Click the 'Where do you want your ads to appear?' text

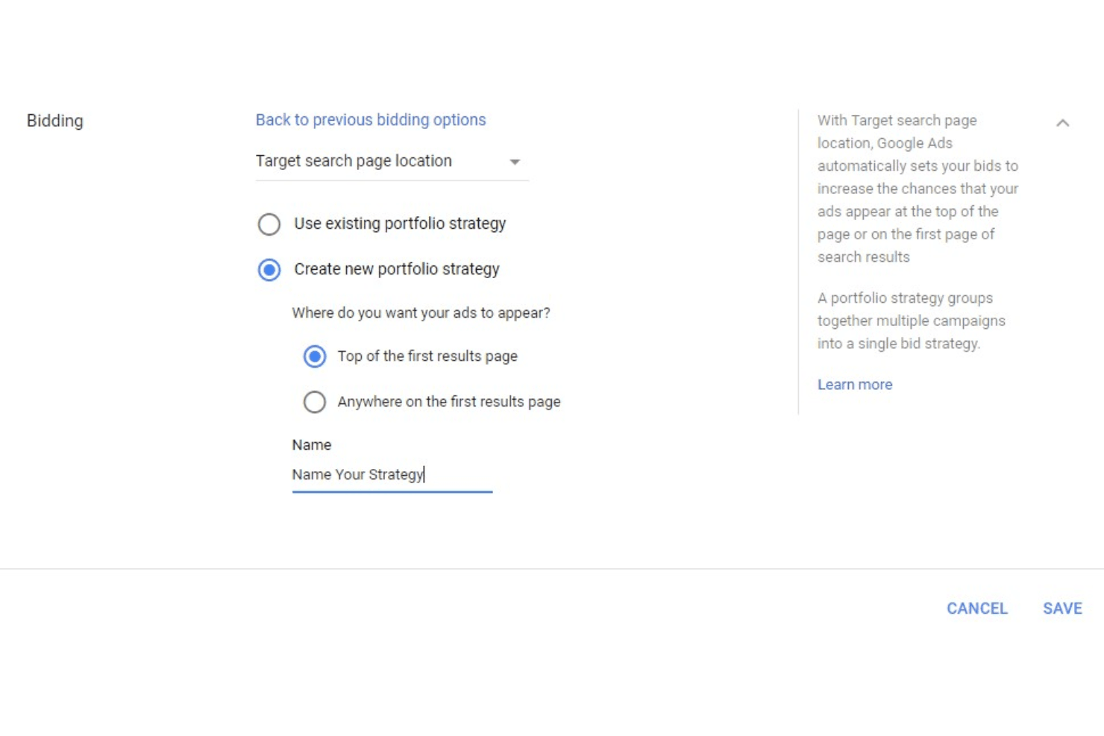click(421, 313)
